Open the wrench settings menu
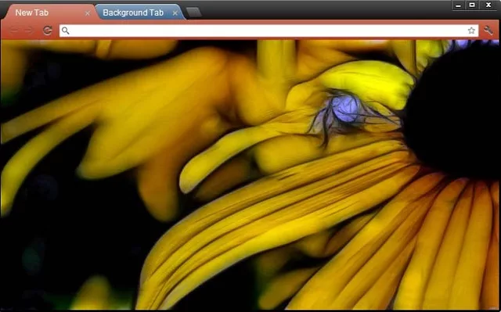The image size is (501, 312). point(488,30)
